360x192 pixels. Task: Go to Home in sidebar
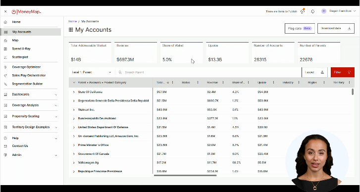(16, 22)
